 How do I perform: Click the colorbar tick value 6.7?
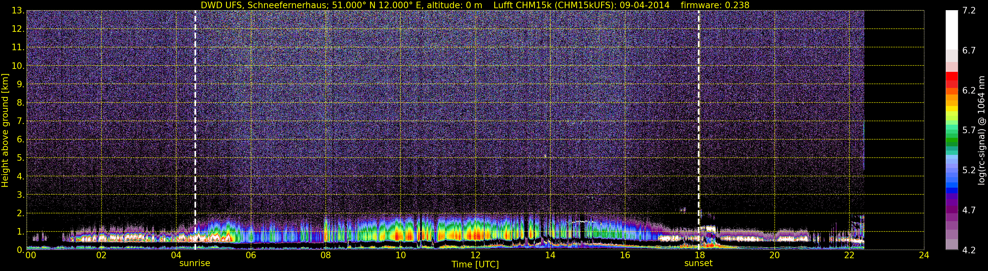[969, 51]
